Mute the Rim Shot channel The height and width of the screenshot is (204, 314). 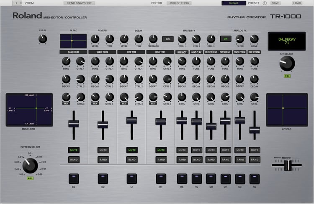click(182, 150)
